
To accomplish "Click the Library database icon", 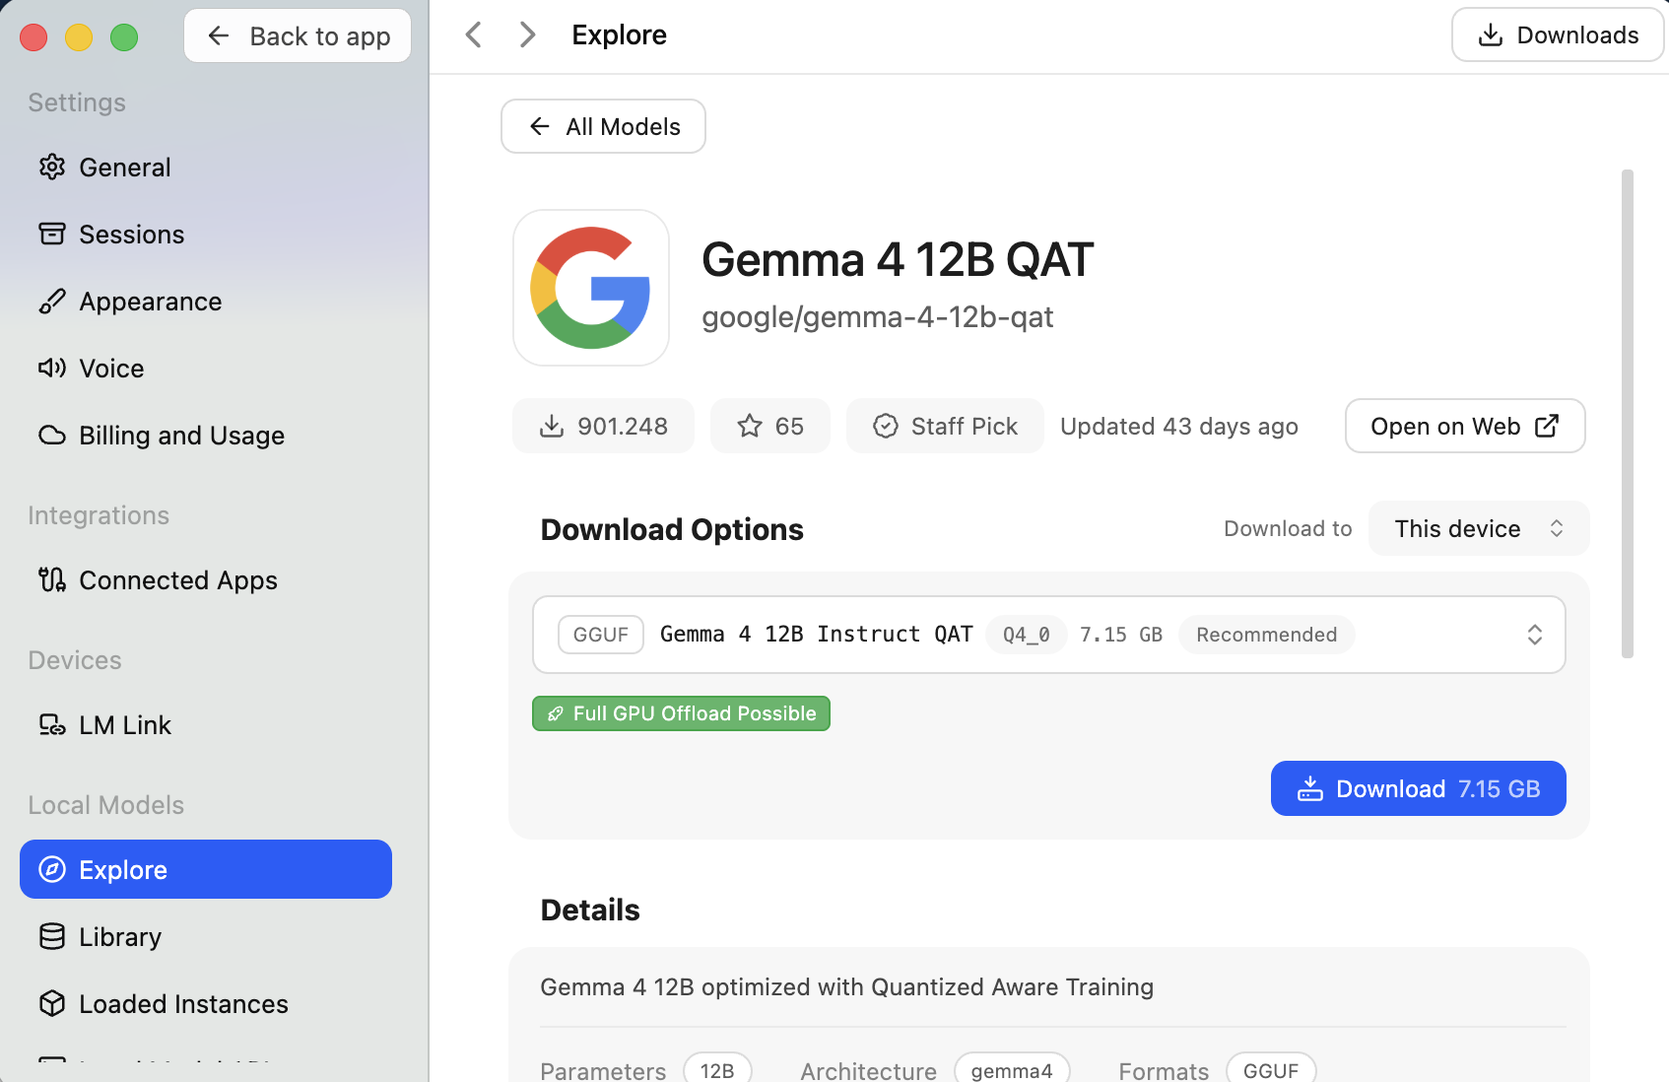I will tap(52, 936).
